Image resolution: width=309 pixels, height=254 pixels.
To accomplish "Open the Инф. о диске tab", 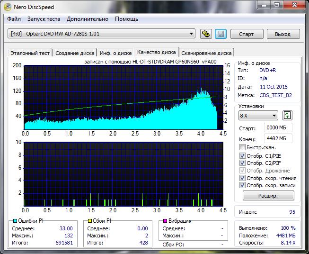I will point(116,53).
